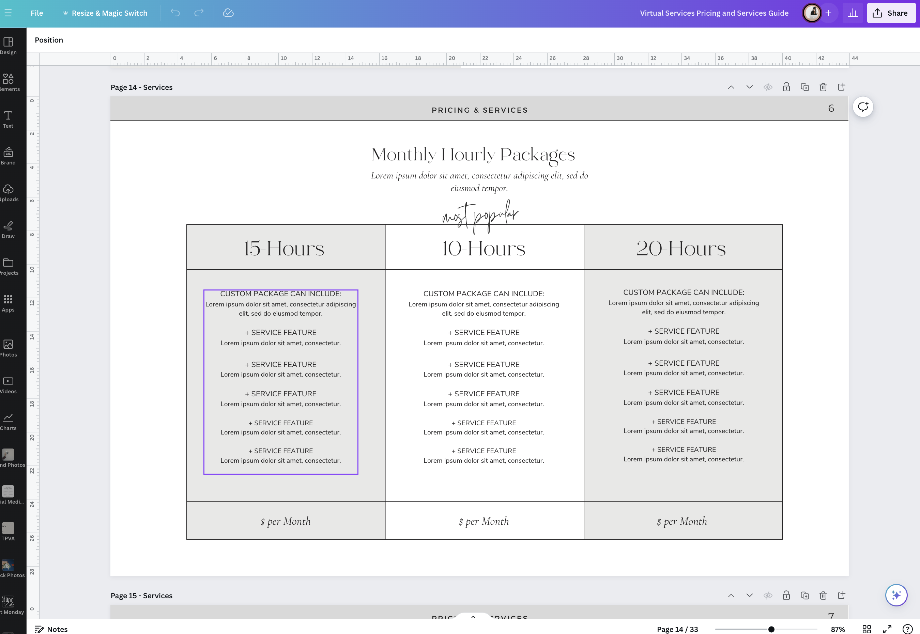920x634 pixels.
Task: Move Page 14 up
Action: pyautogui.click(x=731, y=87)
